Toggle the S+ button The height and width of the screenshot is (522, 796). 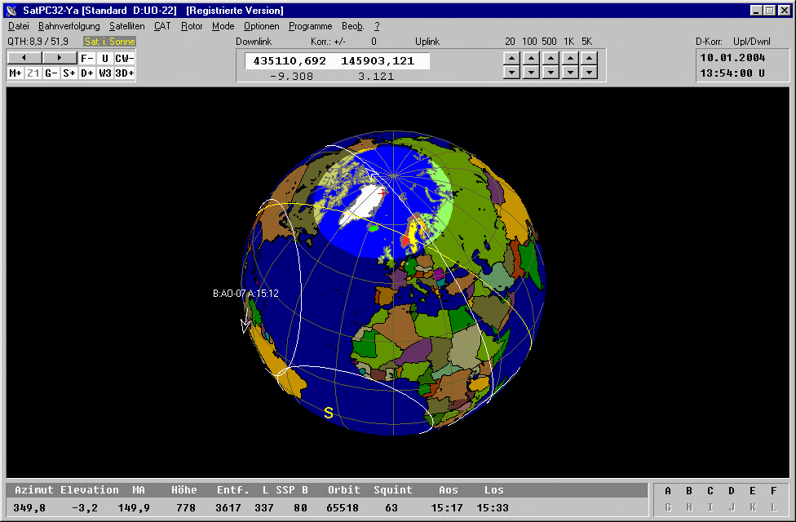(x=69, y=73)
